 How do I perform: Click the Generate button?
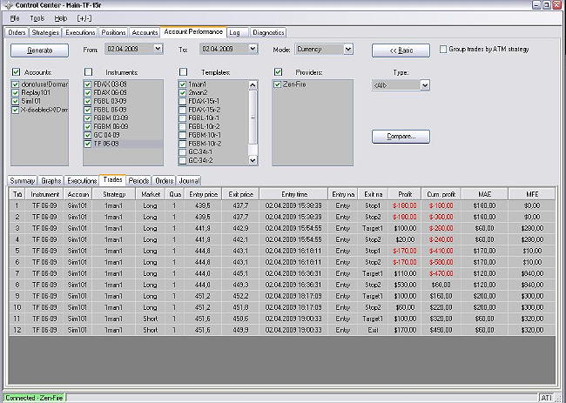pos(41,50)
